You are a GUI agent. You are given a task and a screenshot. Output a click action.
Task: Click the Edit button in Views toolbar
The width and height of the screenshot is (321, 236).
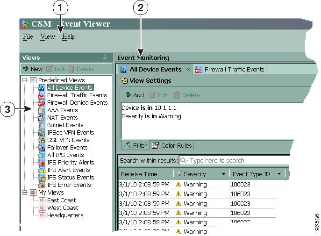tap(56, 69)
